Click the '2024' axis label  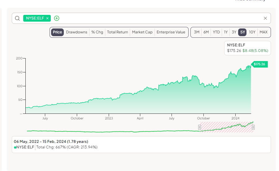click(x=235, y=118)
